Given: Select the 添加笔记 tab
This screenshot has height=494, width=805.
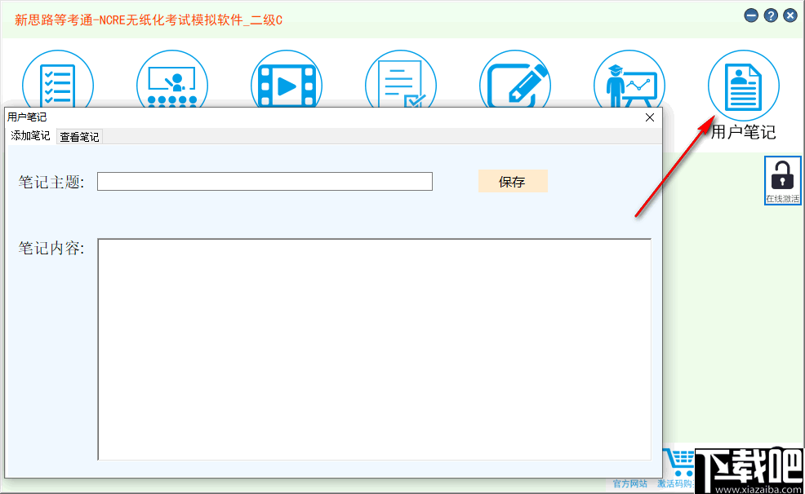Looking at the screenshot, I should point(29,136).
